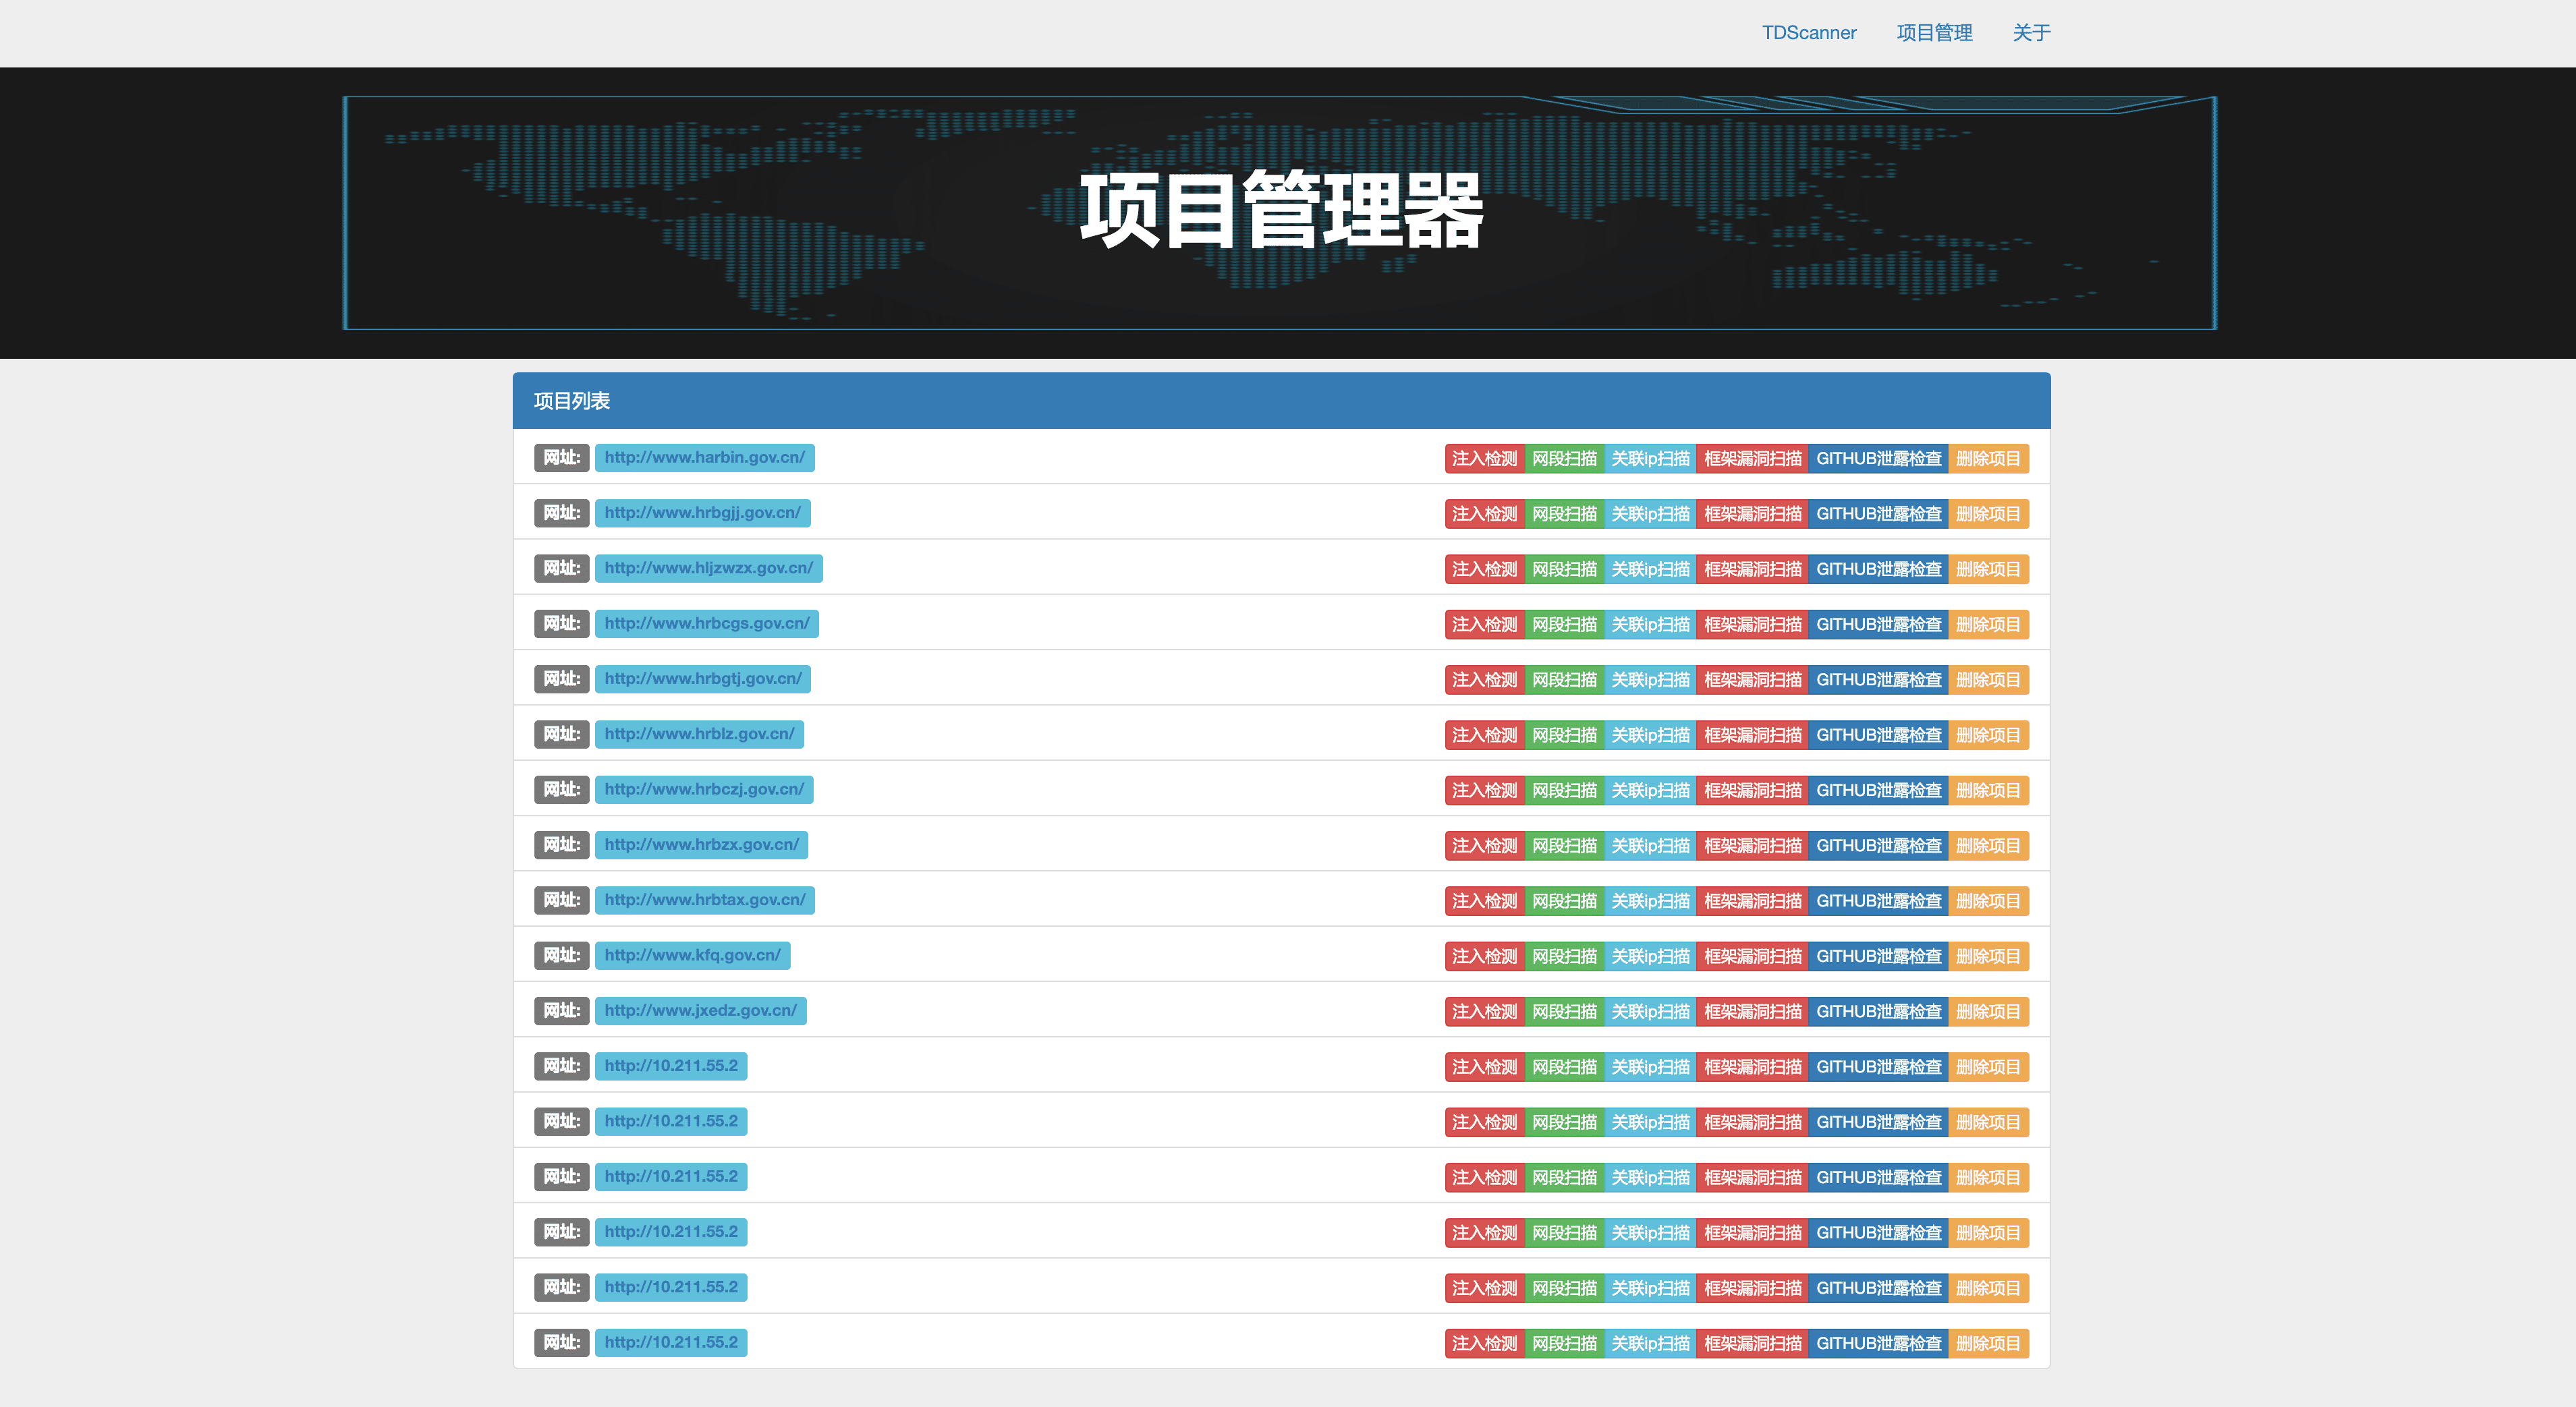Viewport: 2576px width, 1407px height.
Task: Open the http://www.hljzwzx.gov.cn/ link
Action: [x=708, y=568]
